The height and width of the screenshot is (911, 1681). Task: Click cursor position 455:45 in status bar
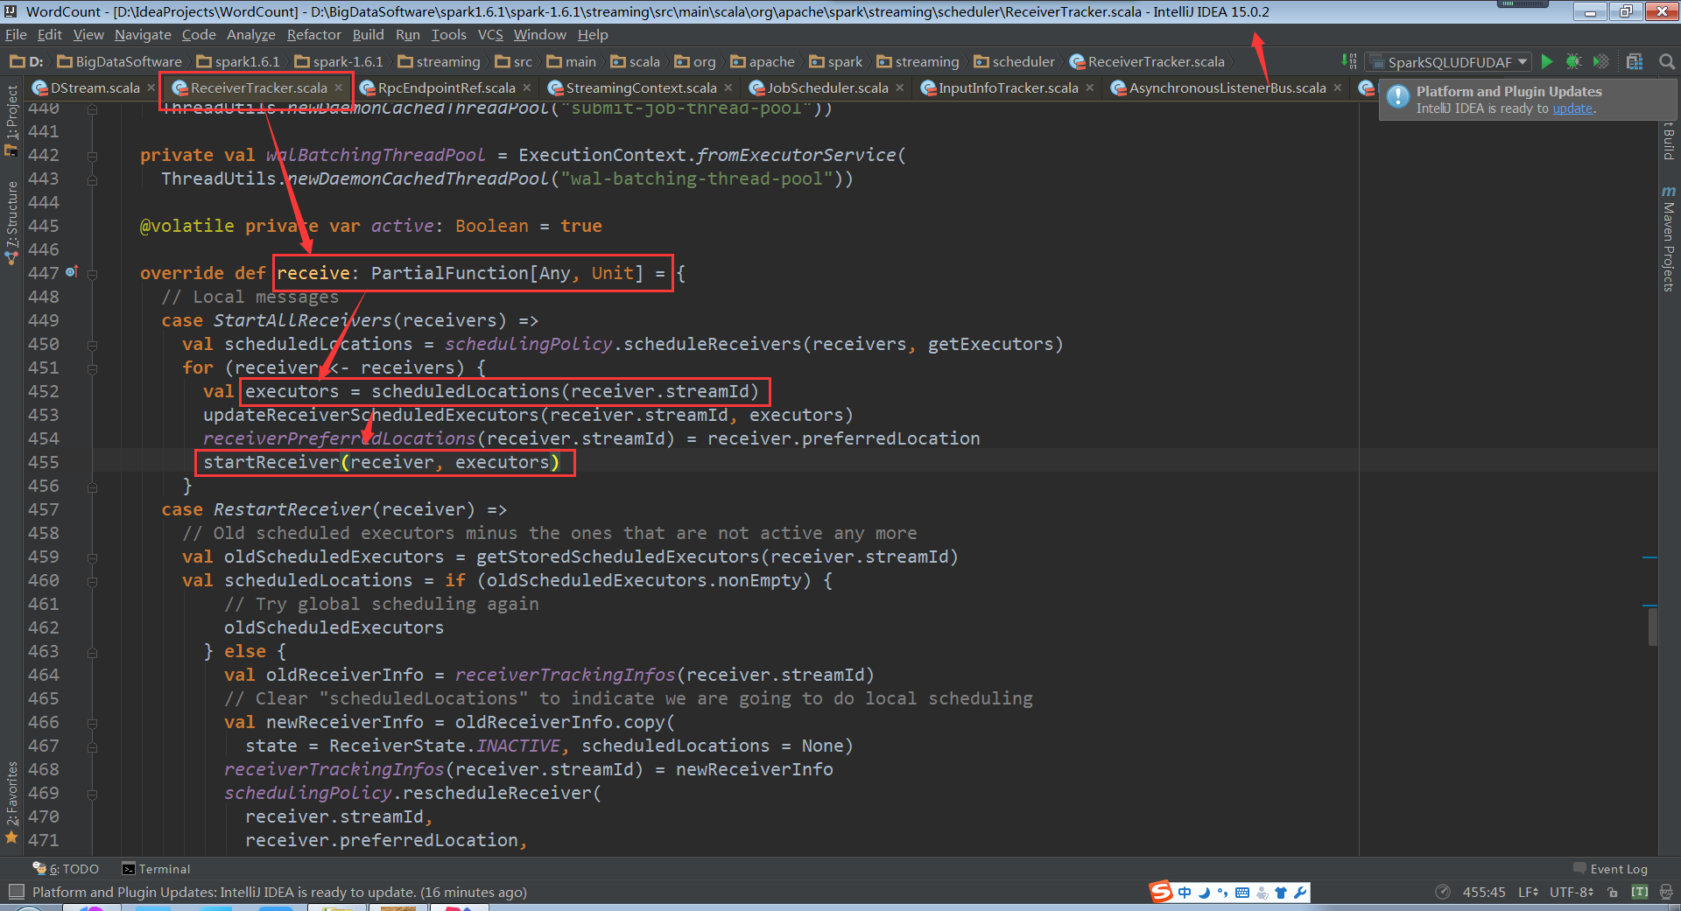point(1484,892)
